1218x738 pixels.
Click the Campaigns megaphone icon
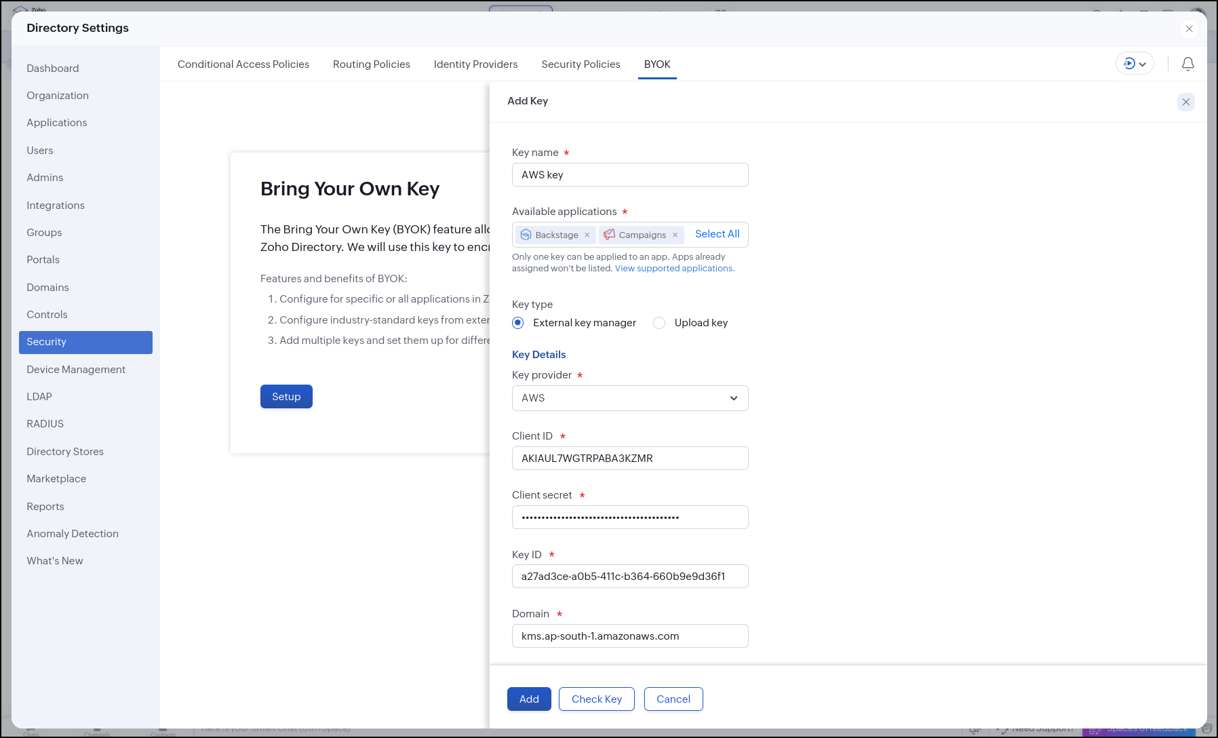pos(610,235)
